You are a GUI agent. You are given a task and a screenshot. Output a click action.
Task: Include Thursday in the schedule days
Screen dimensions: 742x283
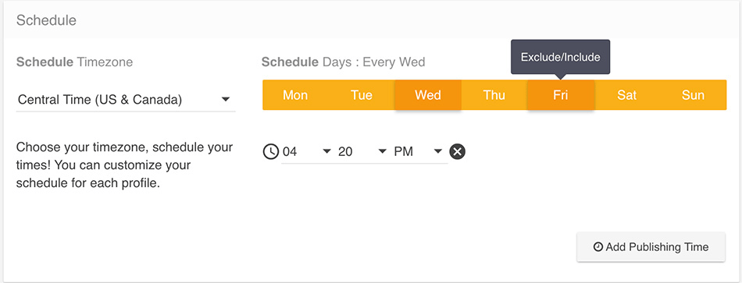494,95
